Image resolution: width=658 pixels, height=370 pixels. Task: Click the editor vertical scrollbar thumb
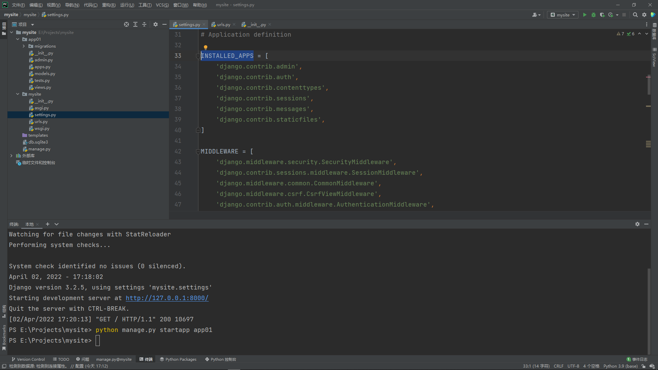click(649, 85)
